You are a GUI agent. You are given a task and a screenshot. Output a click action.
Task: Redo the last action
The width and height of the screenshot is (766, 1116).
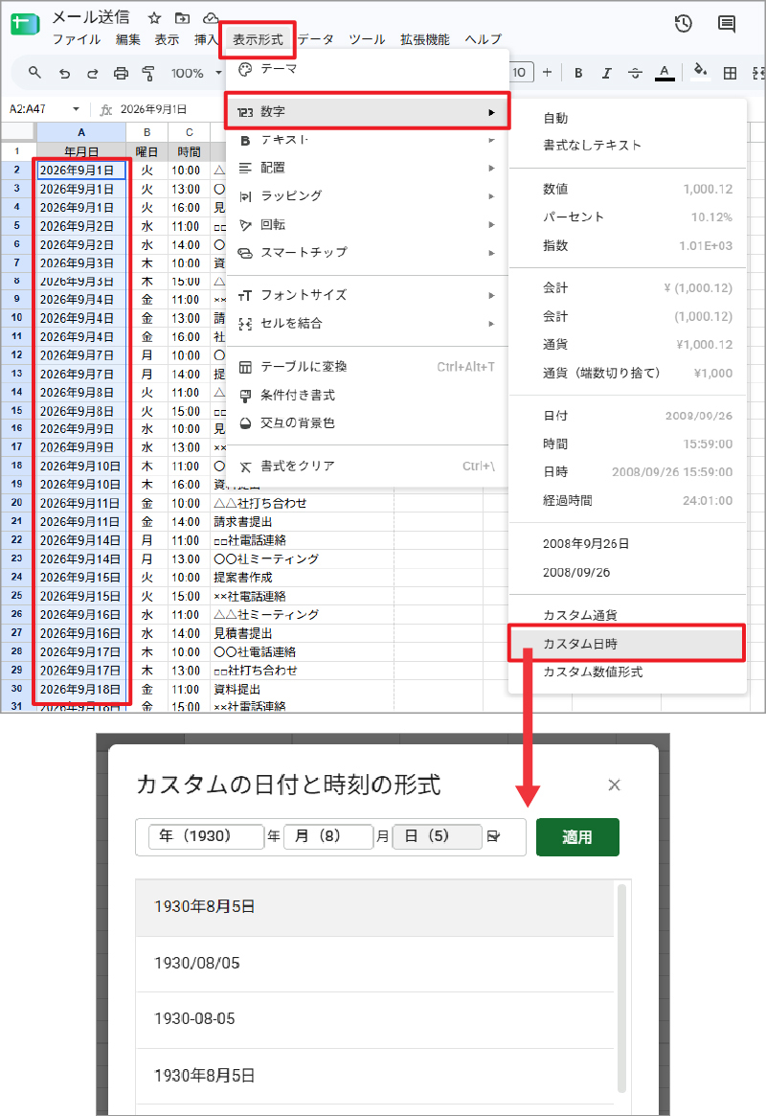coord(93,73)
